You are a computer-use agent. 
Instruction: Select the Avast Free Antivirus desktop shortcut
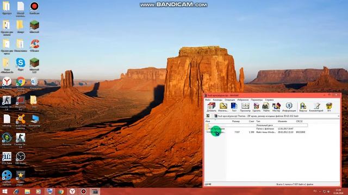[21, 121]
